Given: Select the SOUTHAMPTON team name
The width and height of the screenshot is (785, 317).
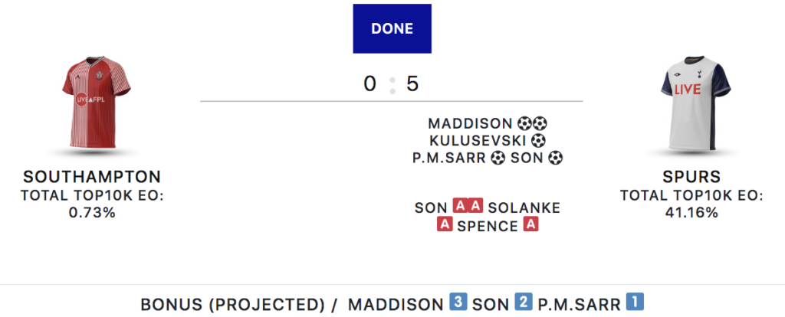Looking at the screenshot, I should click(92, 178).
